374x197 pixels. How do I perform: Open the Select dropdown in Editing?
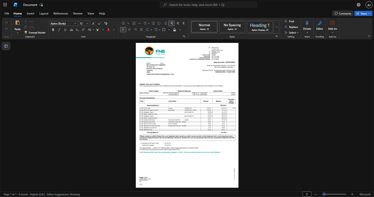(x=291, y=33)
